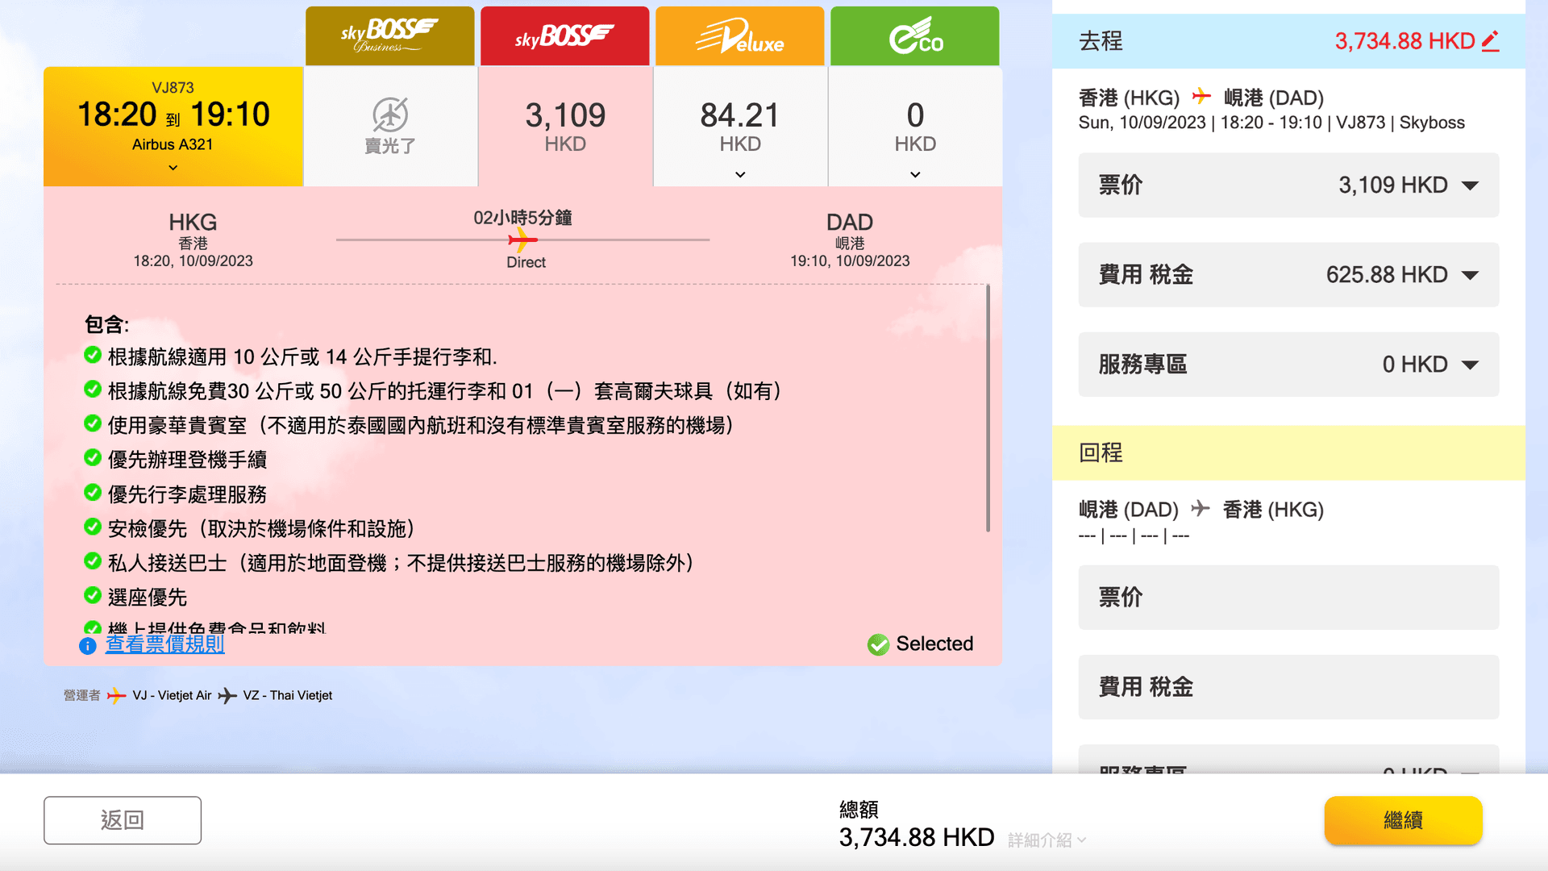Expand the 詳細介紹 total details
The image size is (1548, 871).
coord(1047,840)
